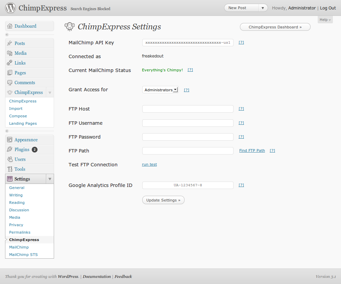Collapse the Settings menu arrow
This screenshot has height=284, width=341.
[50, 179]
